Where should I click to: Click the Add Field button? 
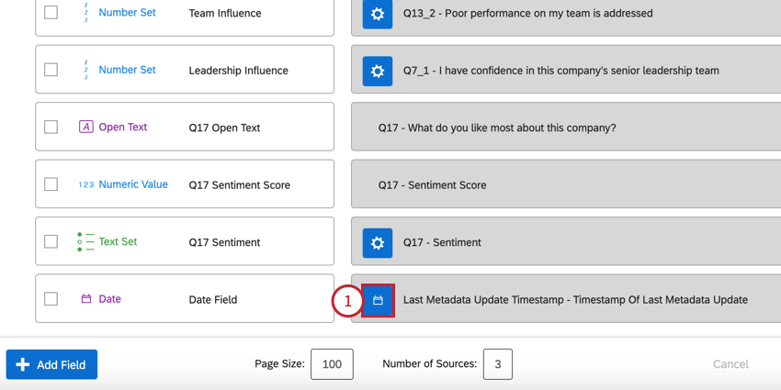51,364
